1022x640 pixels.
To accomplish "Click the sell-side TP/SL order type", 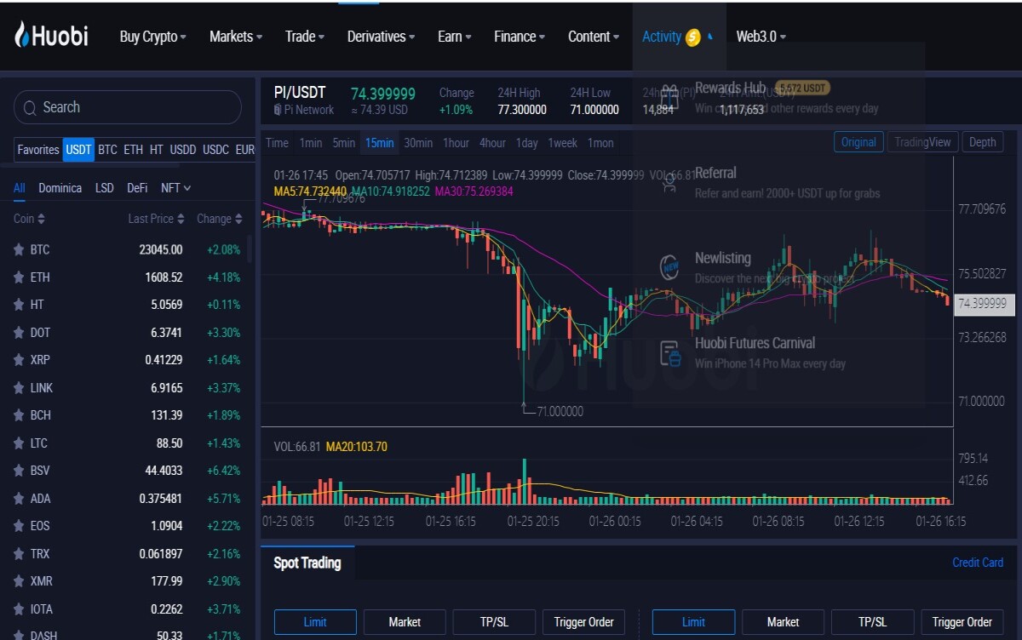I will (x=872, y=622).
